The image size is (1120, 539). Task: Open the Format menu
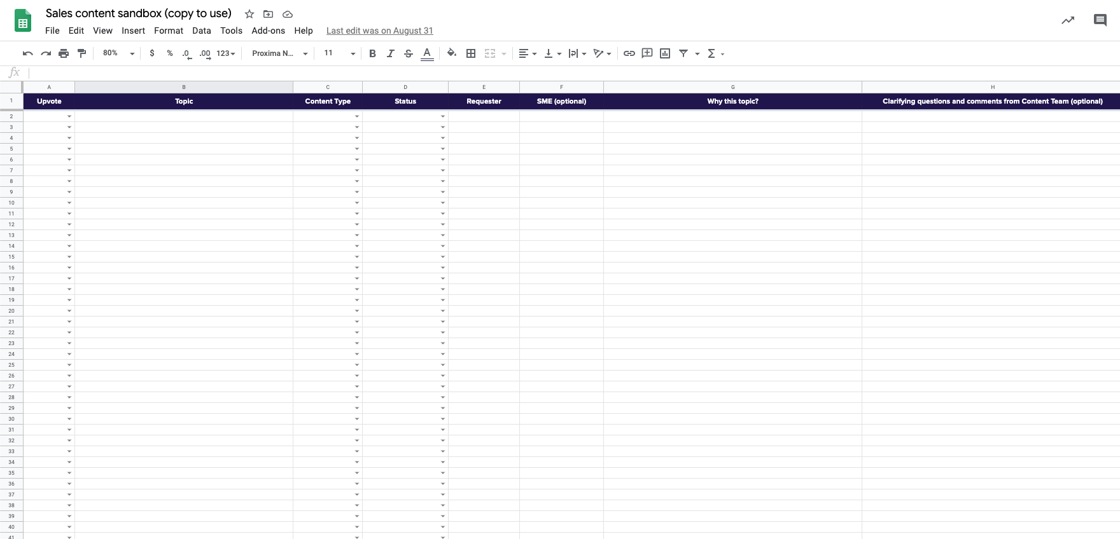[x=169, y=31]
